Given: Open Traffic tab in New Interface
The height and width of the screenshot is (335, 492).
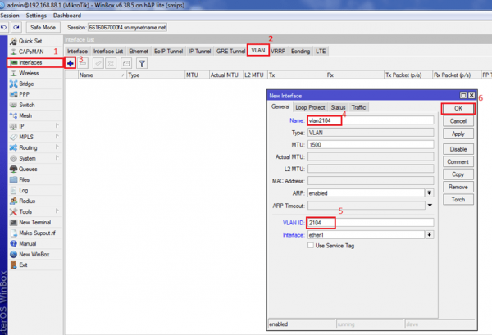Looking at the screenshot, I should click(358, 107).
